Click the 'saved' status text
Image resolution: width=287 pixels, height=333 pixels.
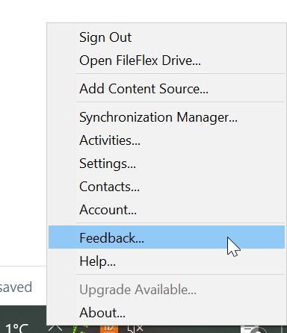coord(16,287)
